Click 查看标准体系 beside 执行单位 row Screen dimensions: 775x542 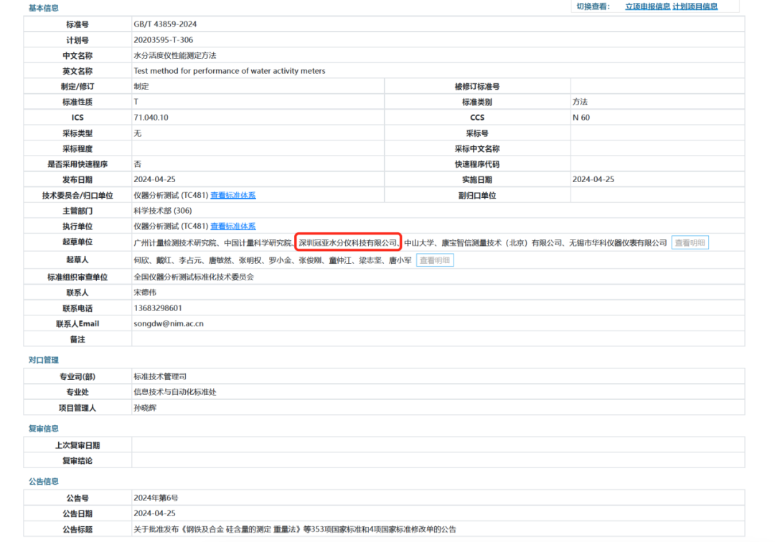(x=232, y=226)
